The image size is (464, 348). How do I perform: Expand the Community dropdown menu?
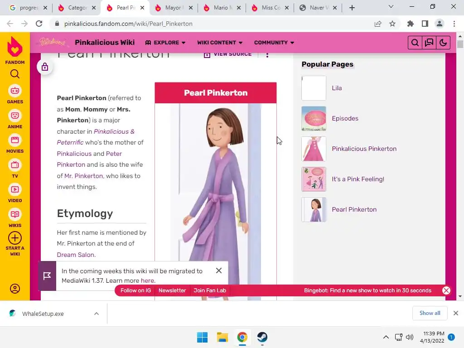click(274, 43)
